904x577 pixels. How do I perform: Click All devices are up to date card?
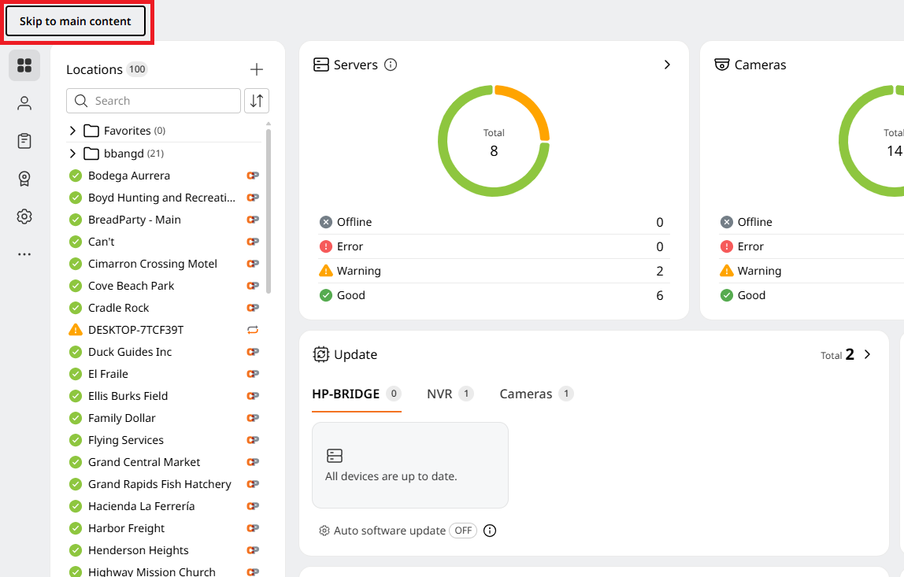(410, 465)
